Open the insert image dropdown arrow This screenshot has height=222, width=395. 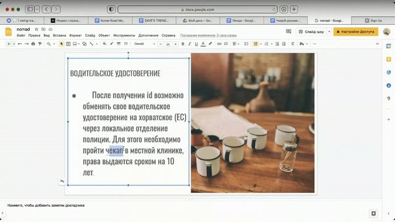click(79, 44)
